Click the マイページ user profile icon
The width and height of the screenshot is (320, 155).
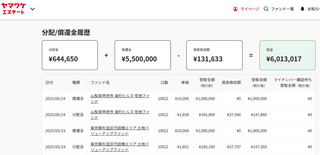235,9
